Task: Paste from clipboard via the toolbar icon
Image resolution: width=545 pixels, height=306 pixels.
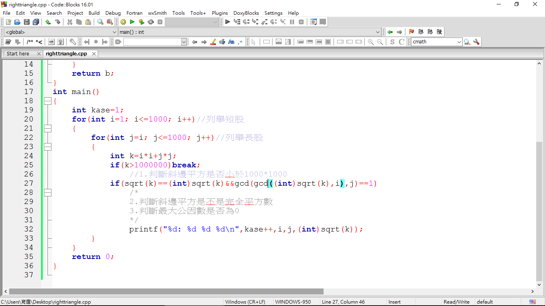Action: (88, 22)
